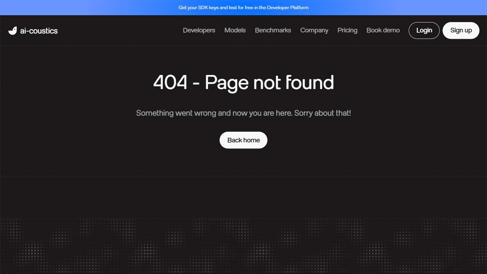Click the Something went wrong message text
This screenshot has height=274, width=487.
(243, 113)
